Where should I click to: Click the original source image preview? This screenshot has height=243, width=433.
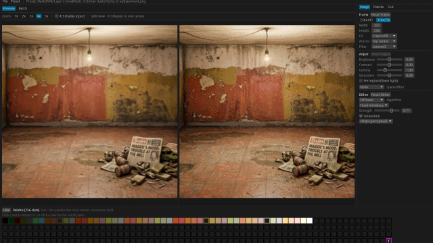click(x=90, y=111)
